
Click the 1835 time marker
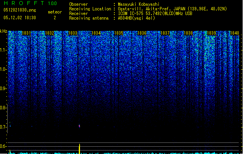coord(119,33)
